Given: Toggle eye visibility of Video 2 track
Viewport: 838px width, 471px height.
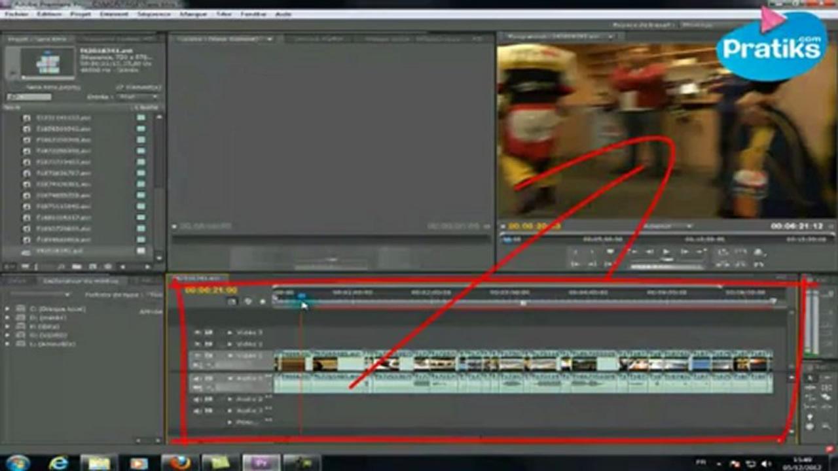Looking at the screenshot, I should [x=198, y=343].
